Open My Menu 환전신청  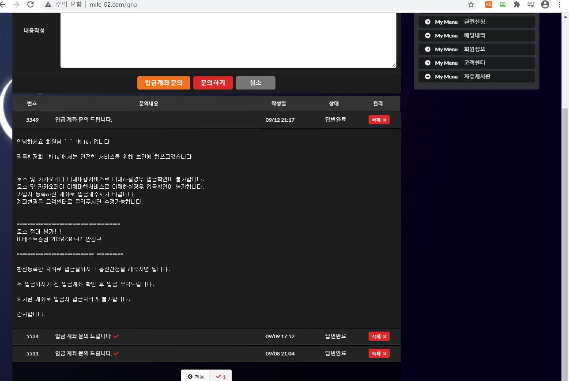pos(477,22)
